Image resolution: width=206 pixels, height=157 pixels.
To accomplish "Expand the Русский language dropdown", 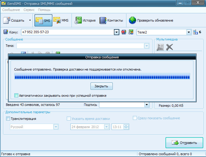I will (56, 127).
